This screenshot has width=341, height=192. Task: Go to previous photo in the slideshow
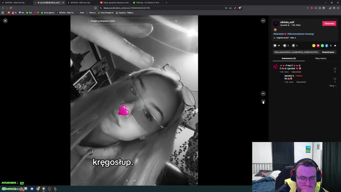127,181
